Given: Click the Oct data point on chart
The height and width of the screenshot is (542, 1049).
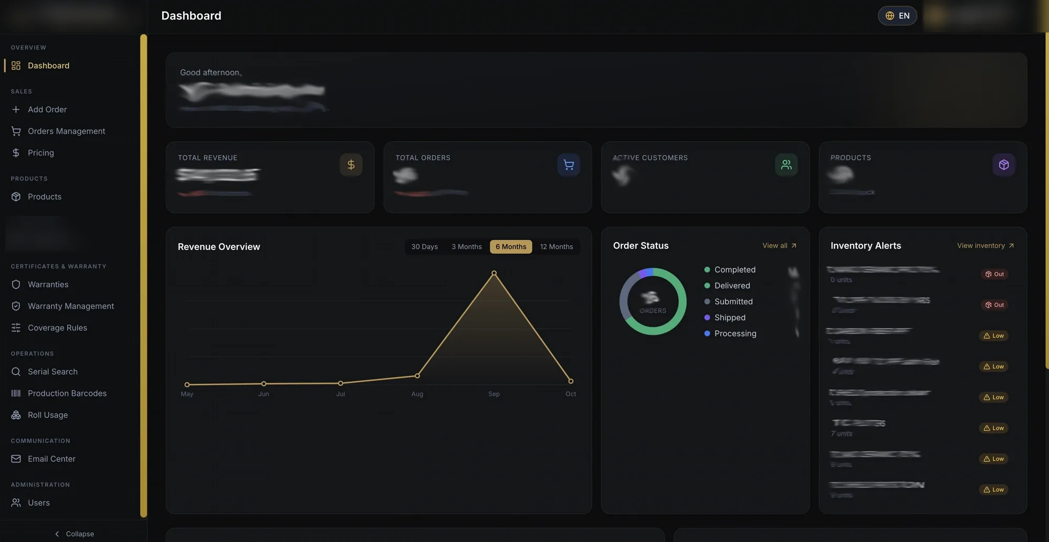Looking at the screenshot, I should pyautogui.click(x=571, y=381).
